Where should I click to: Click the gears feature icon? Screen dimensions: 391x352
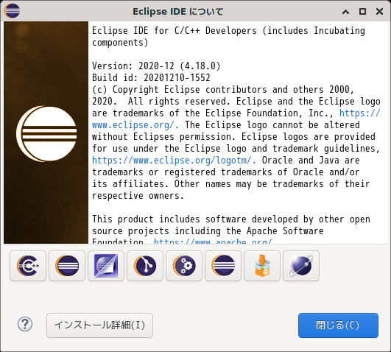[184, 266]
